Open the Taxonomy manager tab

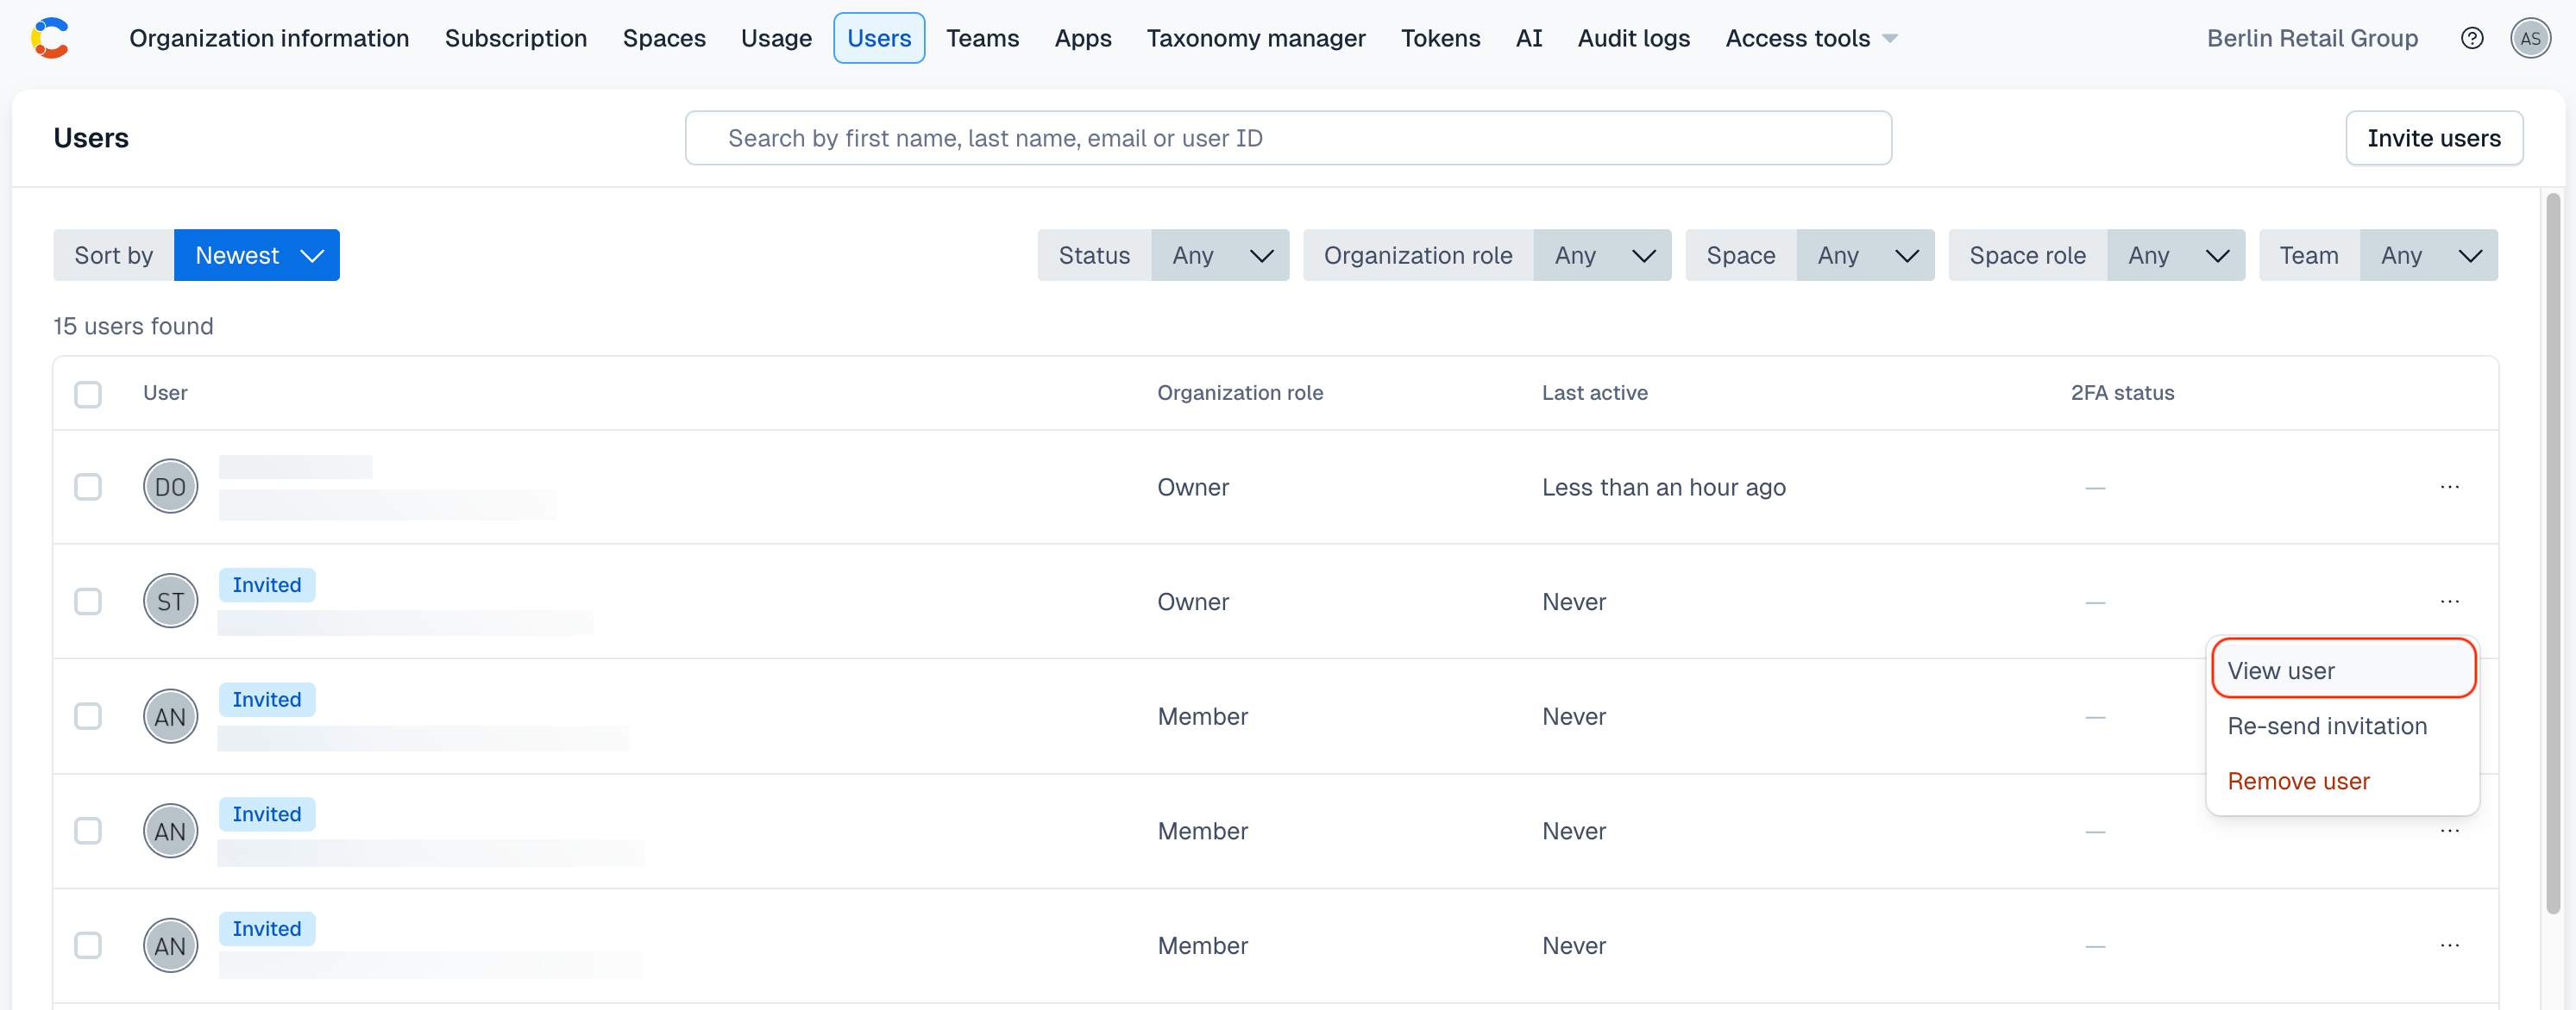click(1256, 38)
